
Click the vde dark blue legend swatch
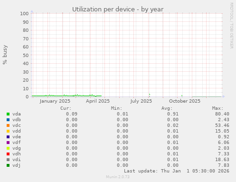pos(8,137)
